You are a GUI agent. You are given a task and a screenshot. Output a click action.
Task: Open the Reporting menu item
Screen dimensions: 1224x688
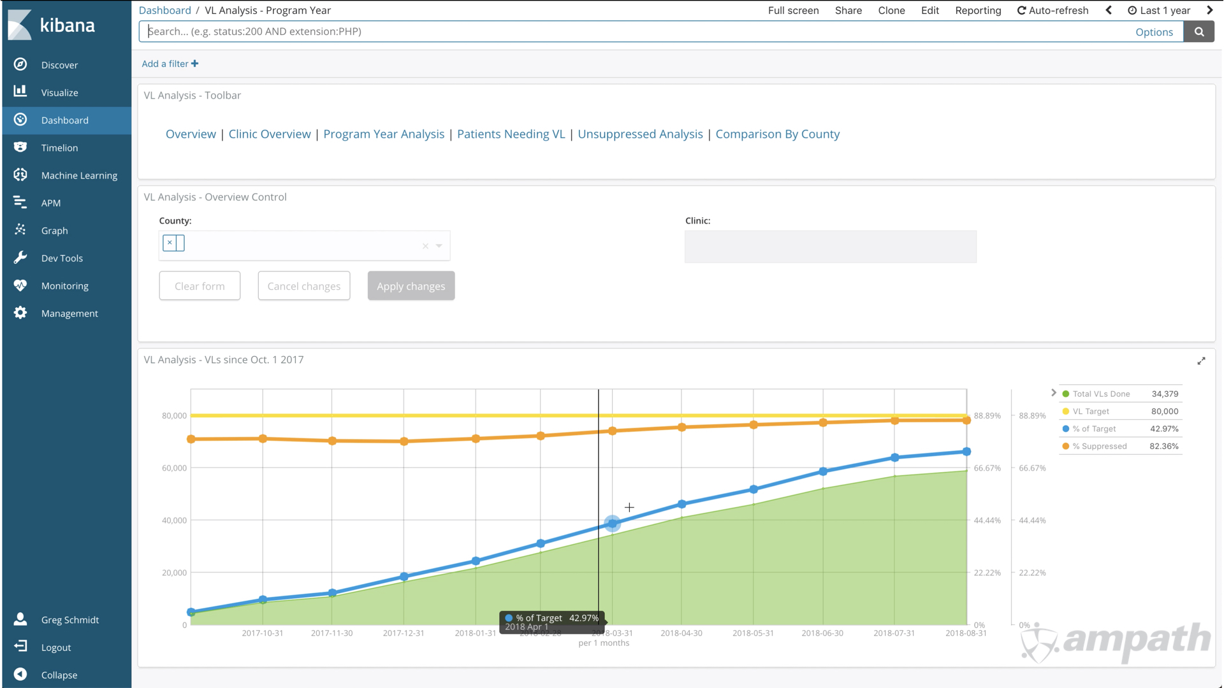[978, 10]
